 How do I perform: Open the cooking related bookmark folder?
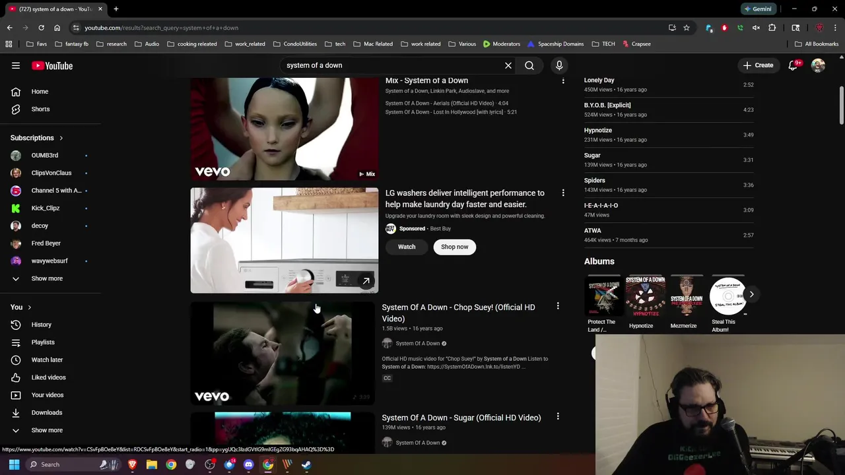pos(192,44)
